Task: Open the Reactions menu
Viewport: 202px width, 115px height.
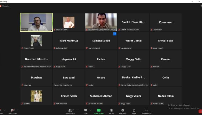Action: pos(123,111)
